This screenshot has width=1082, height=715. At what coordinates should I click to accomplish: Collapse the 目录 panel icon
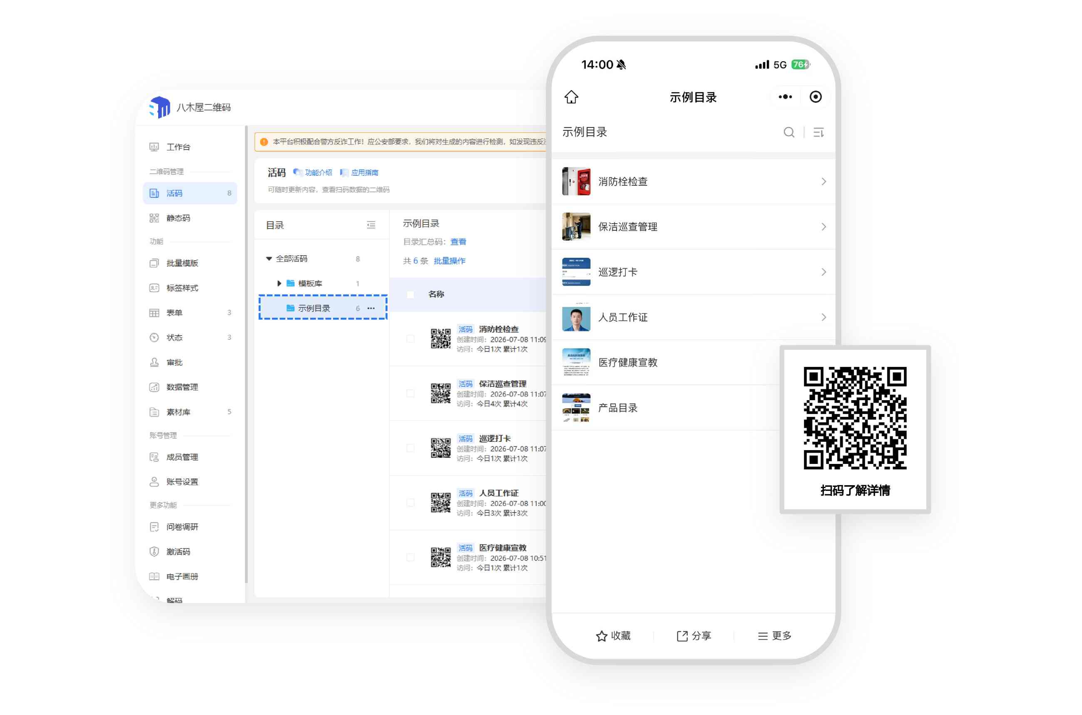click(371, 225)
